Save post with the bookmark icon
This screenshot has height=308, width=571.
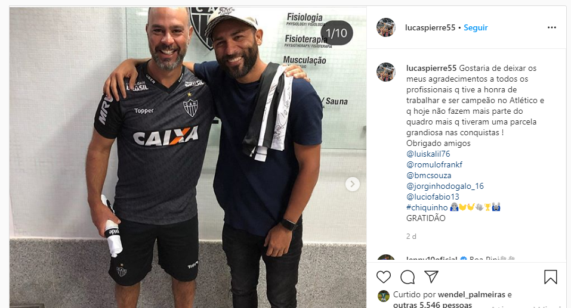tap(551, 277)
